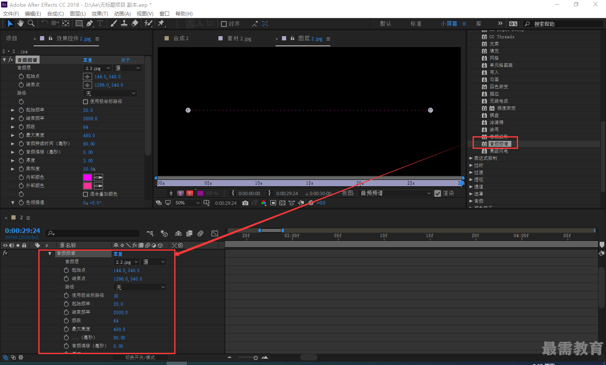Click the frame blending icon in timeline

coord(189,233)
